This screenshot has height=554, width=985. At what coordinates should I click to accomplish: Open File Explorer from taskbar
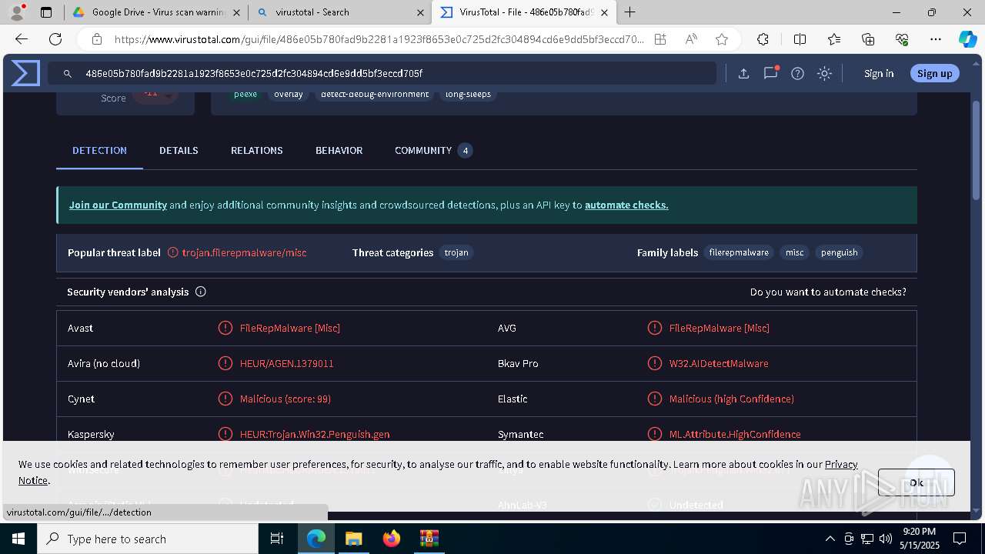pyautogui.click(x=353, y=539)
